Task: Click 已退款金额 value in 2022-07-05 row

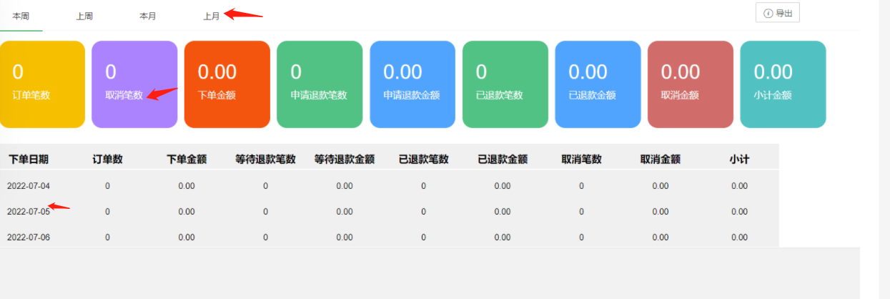Action: point(503,212)
